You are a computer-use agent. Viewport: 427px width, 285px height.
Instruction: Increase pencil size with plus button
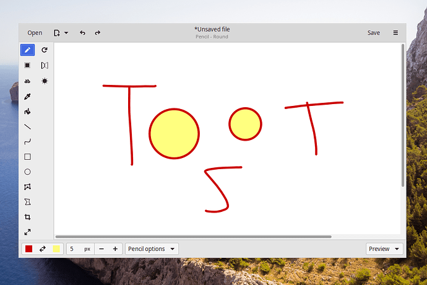coord(115,248)
